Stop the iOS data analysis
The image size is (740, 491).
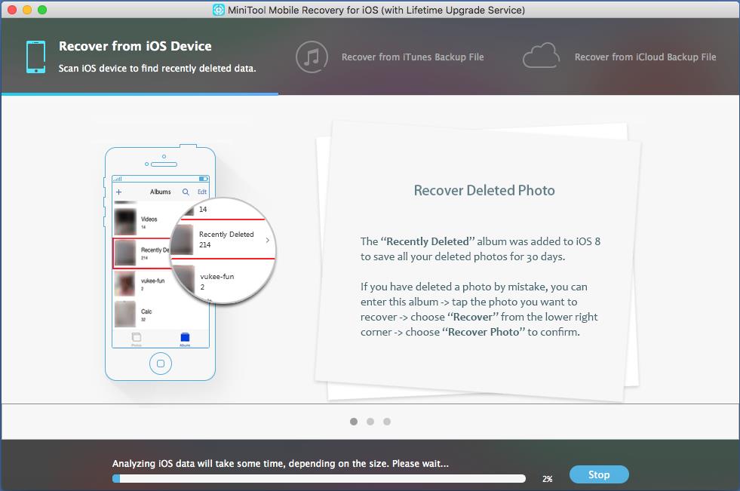click(x=599, y=474)
